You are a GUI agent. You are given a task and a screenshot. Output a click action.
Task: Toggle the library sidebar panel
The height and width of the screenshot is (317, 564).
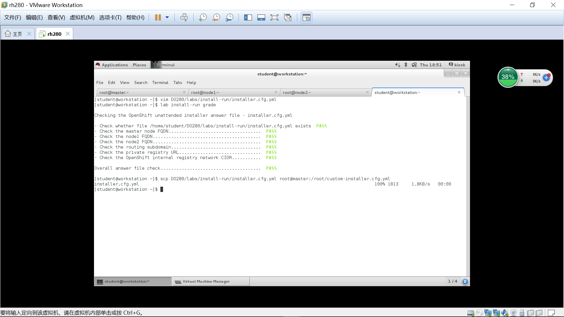tap(248, 17)
